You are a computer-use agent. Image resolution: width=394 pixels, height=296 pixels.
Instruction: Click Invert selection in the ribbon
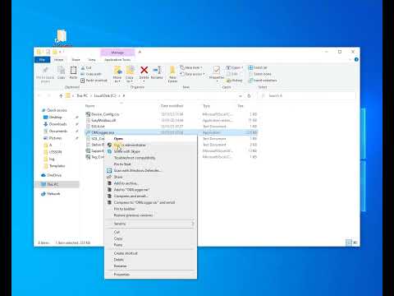tap(263, 81)
